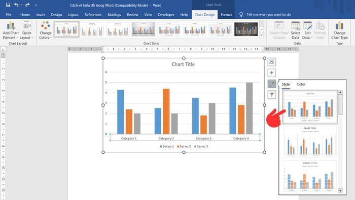Viewport: 355px width, 200px height.
Task: Click the chart's top-left resize handle
Action: 103,58
